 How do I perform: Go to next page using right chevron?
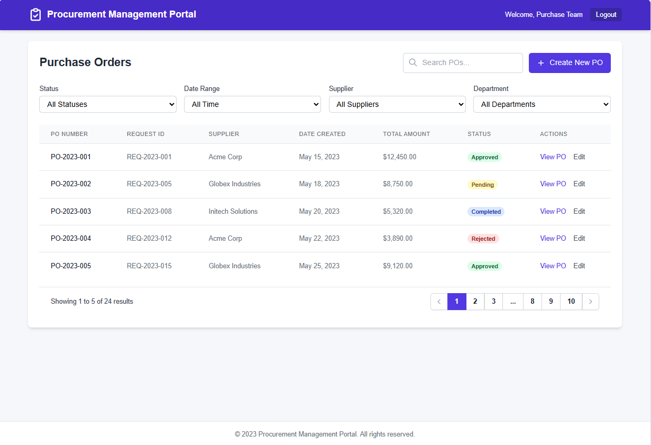pos(591,302)
